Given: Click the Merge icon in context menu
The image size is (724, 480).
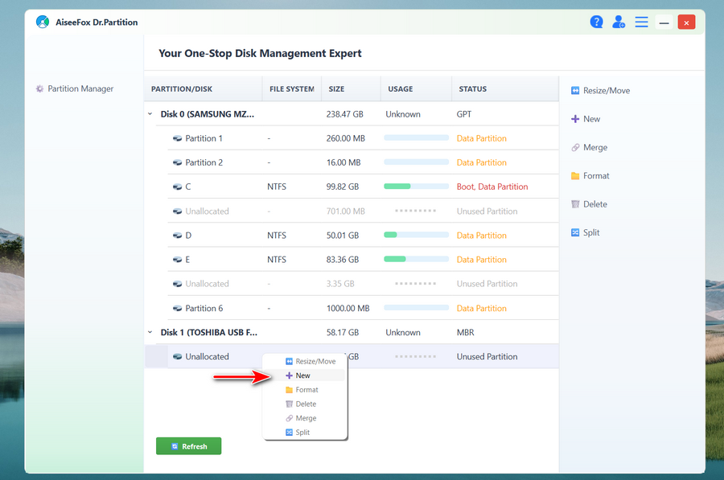Looking at the screenshot, I should [289, 418].
